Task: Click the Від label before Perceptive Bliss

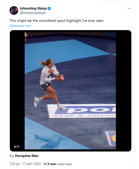Action: click(12, 156)
